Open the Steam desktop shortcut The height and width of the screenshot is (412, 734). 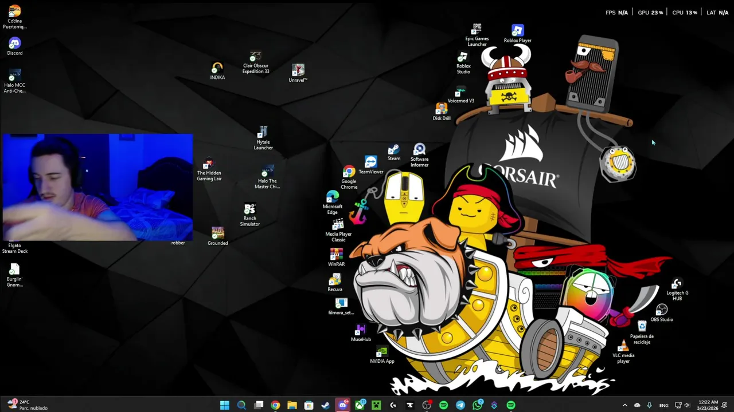pos(393,153)
